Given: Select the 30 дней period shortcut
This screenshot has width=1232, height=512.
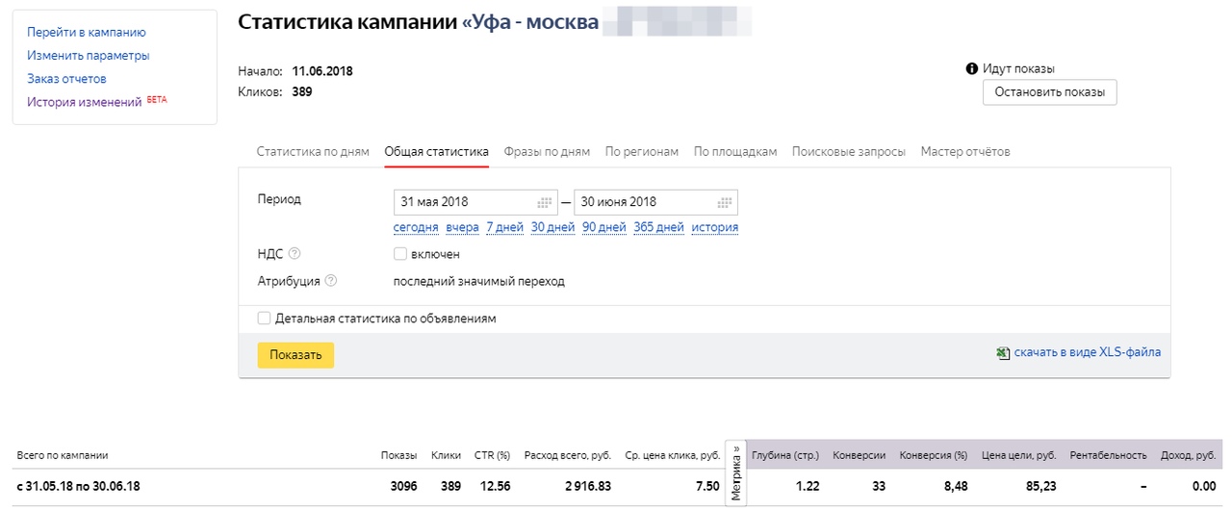Looking at the screenshot, I should click(x=552, y=228).
